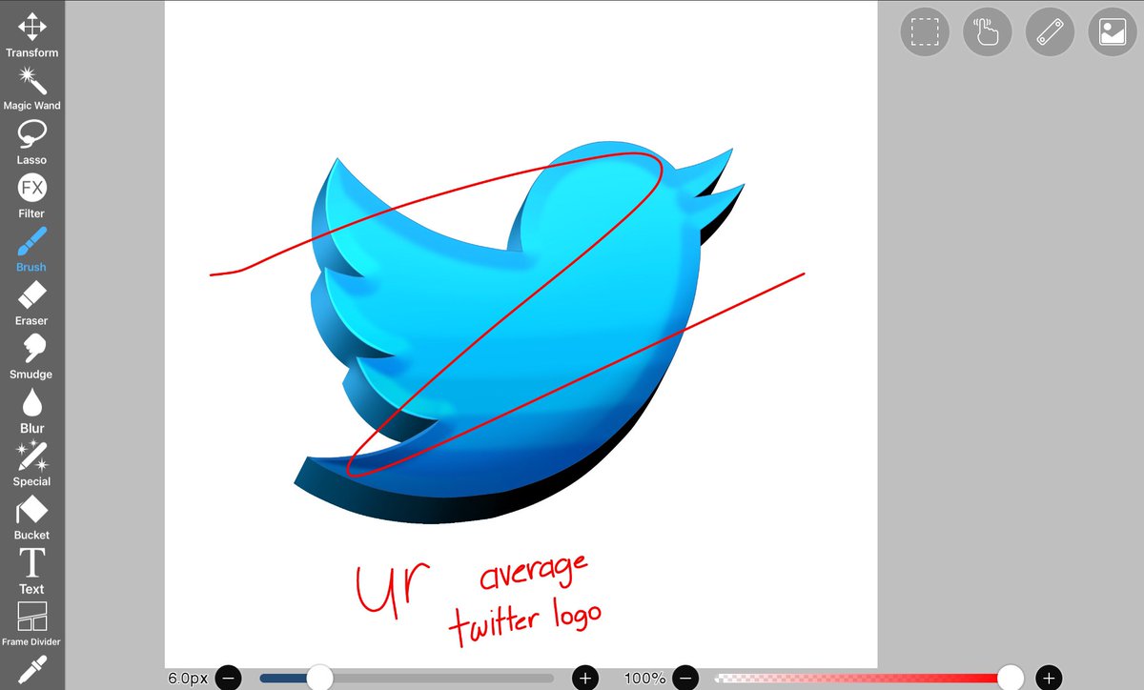Select the Frame Divider tool
The image size is (1144, 690).
pos(32,624)
